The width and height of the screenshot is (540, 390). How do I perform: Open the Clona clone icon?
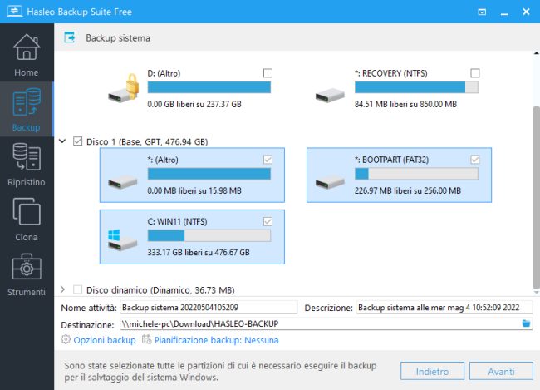[x=27, y=211]
